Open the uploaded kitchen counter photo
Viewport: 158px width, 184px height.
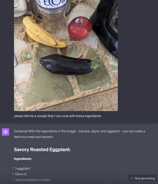(x=66, y=55)
